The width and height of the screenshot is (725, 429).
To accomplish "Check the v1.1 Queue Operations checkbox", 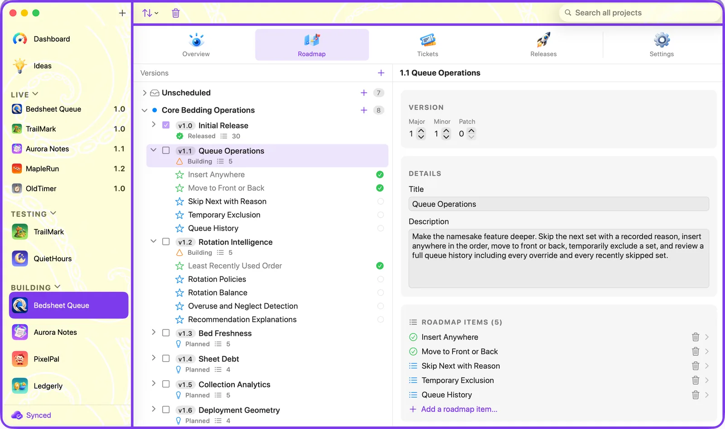I will coord(166,150).
